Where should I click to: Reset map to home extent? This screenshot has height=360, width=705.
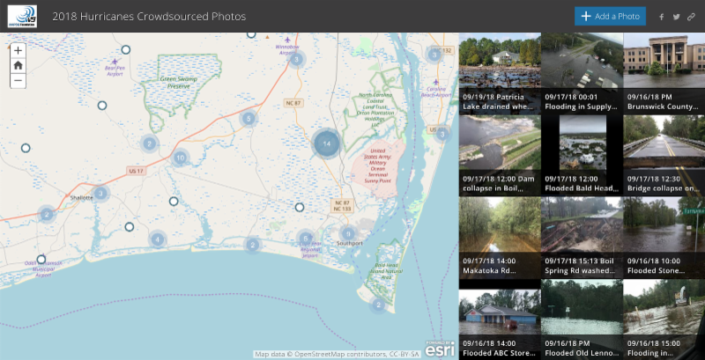18,65
